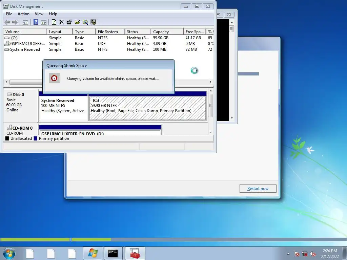Toggle the console tree pane icon
The width and height of the screenshot is (347, 260).
(25, 22)
